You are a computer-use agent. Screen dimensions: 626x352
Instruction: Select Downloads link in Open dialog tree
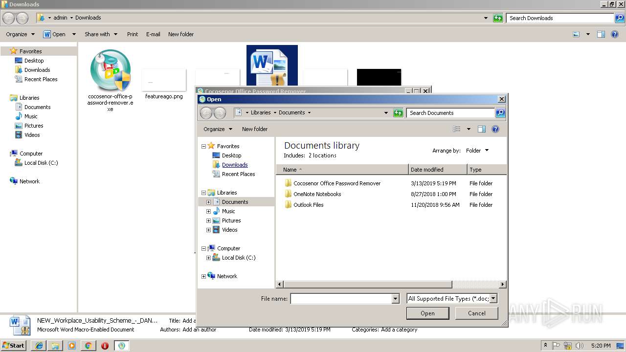pyautogui.click(x=235, y=165)
